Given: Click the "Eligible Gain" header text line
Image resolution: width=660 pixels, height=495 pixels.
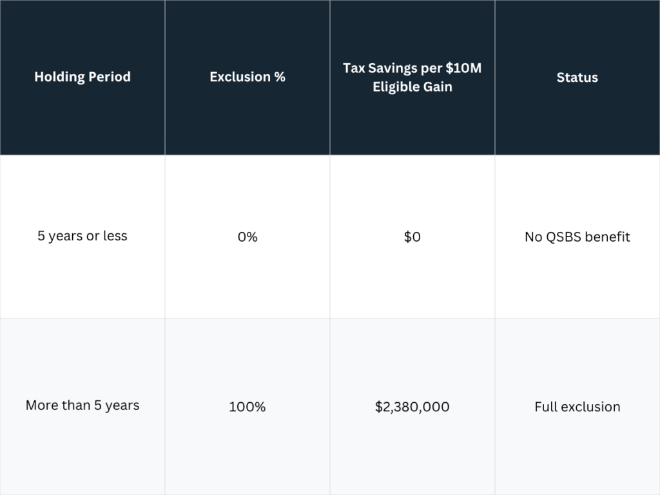Looking at the screenshot, I should pos(412,86).
